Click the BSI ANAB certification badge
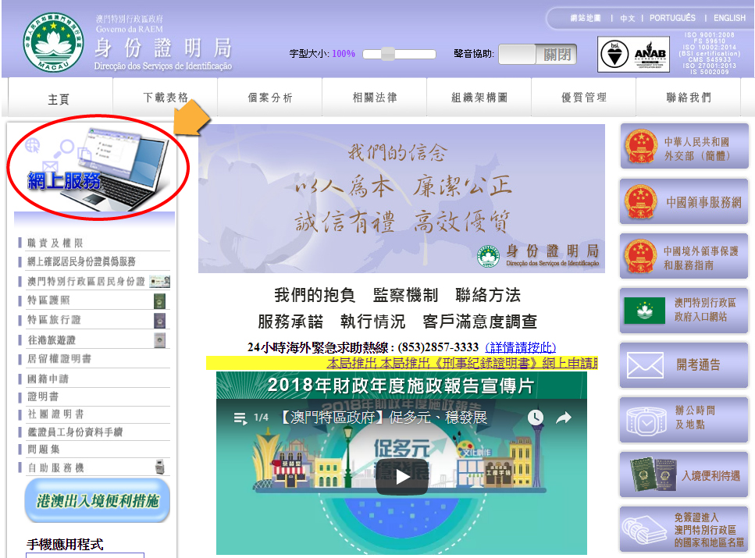 633,54
